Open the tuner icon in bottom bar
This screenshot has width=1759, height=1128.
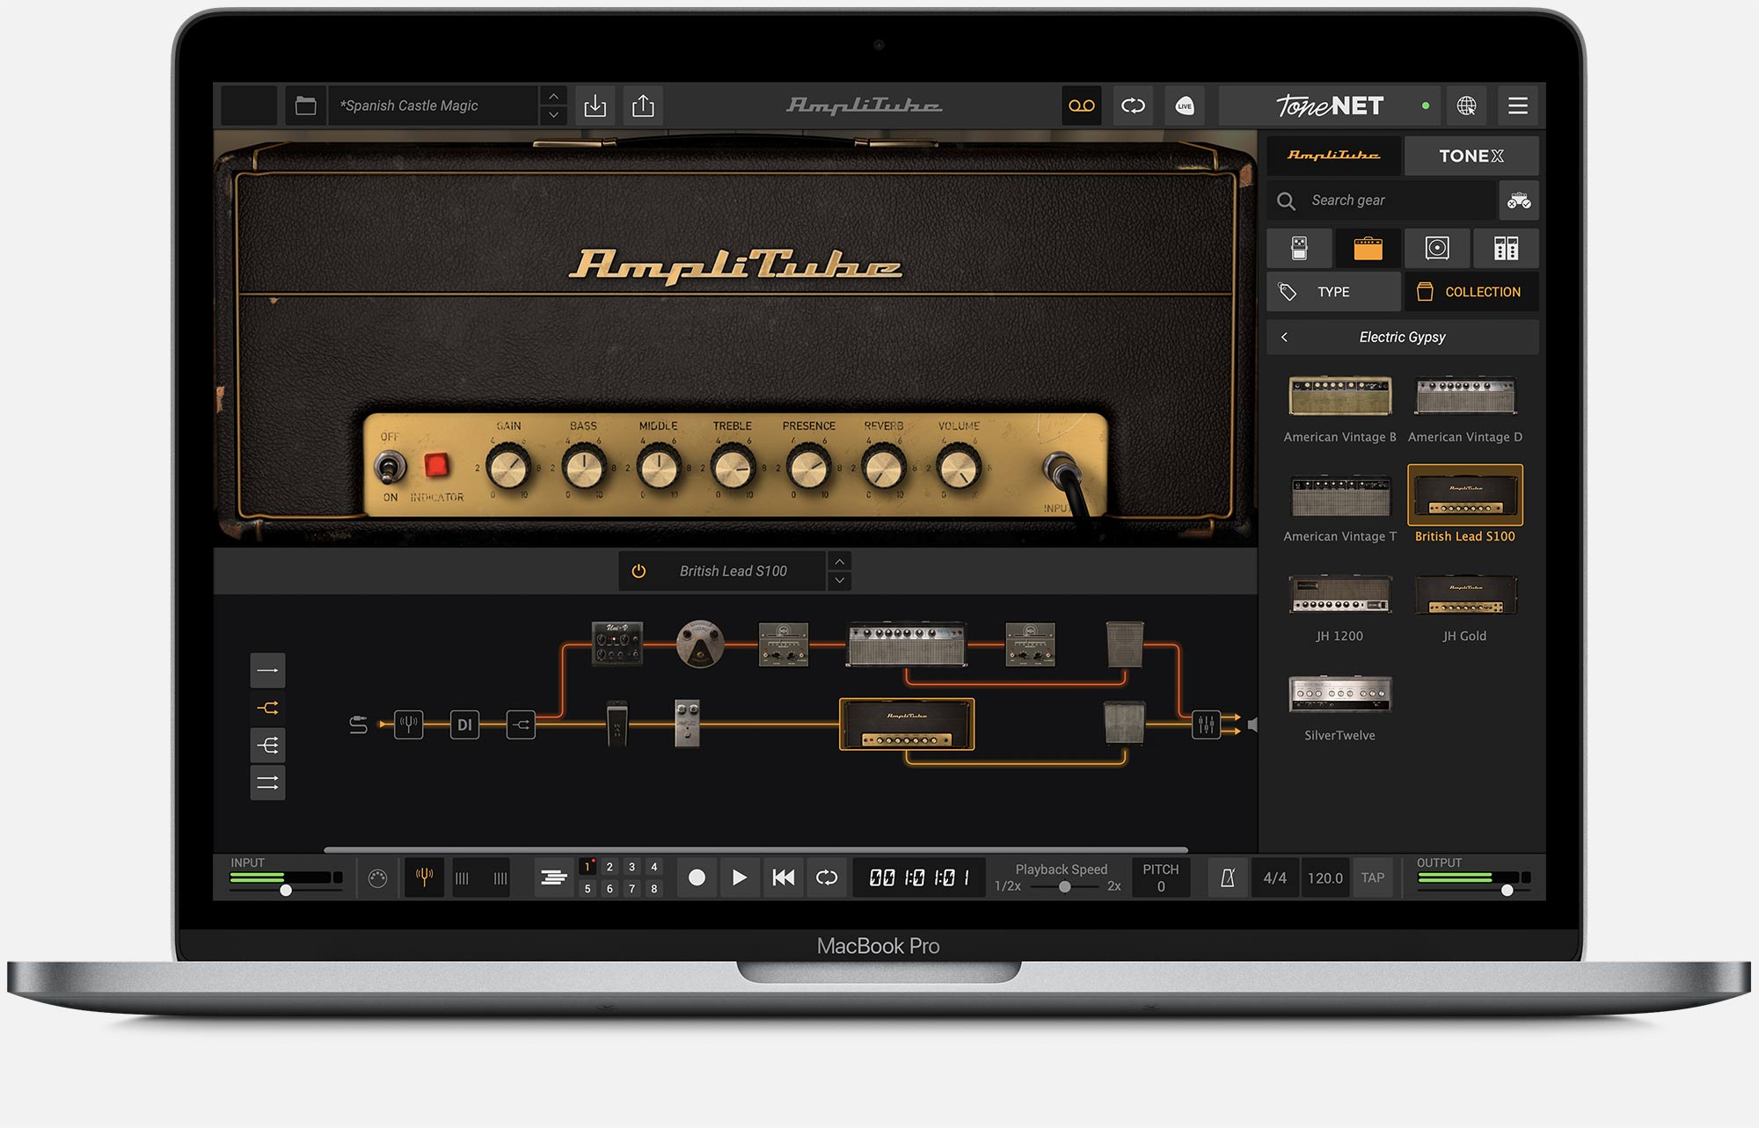(x=424, y=877)
